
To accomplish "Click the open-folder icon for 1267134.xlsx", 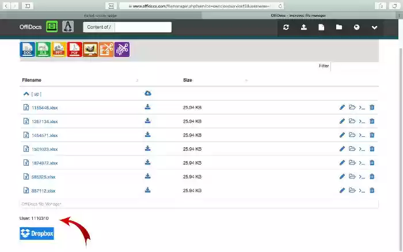I will (352, 121).
